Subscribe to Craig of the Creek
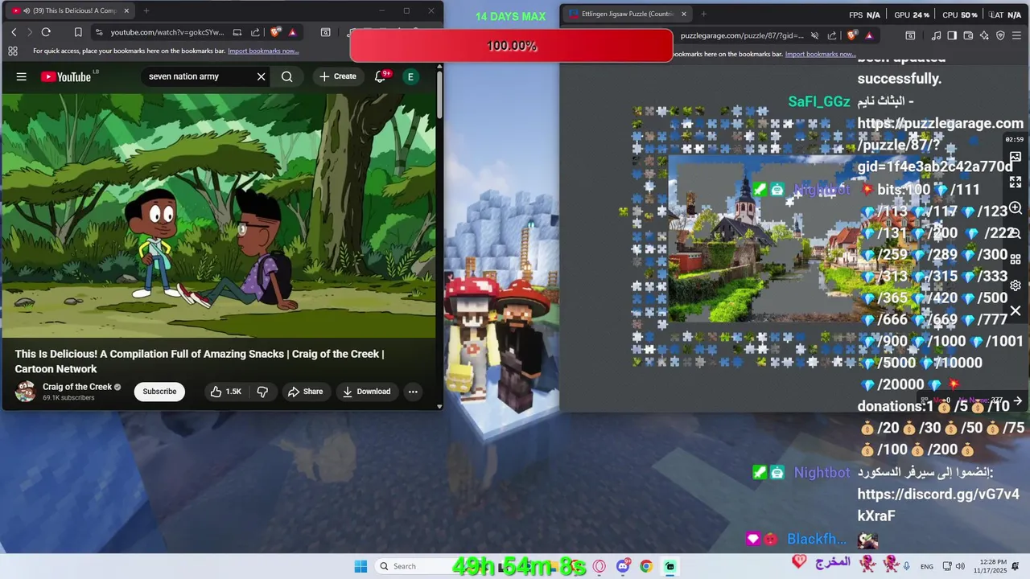The image size is (1030, 579). coord(159,392)
